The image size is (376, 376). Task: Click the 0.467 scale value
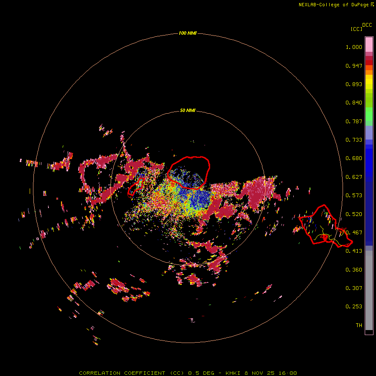(x=354, y=233)
